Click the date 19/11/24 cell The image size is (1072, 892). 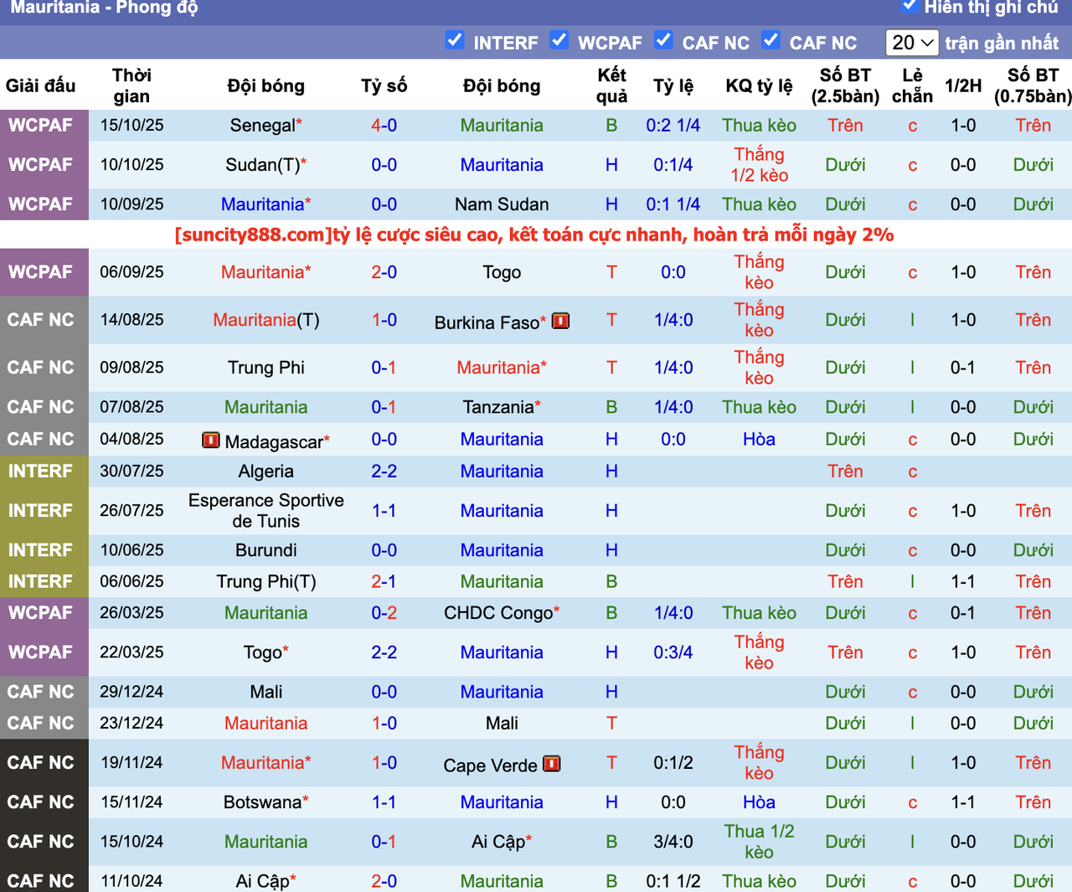pyautogui.click(x=131, y=763)
